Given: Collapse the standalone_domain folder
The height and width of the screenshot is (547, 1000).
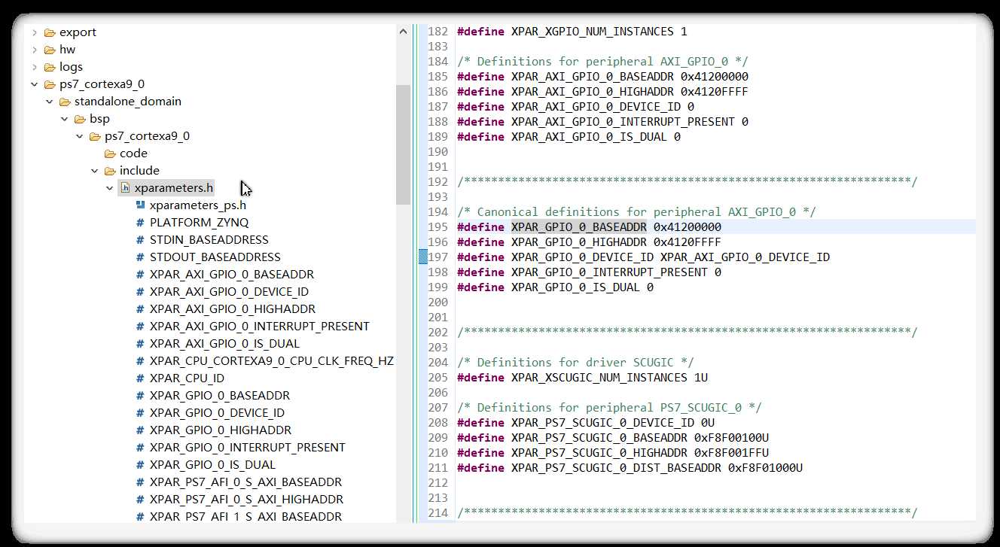Looking at the screenshot, I should 50,102.
